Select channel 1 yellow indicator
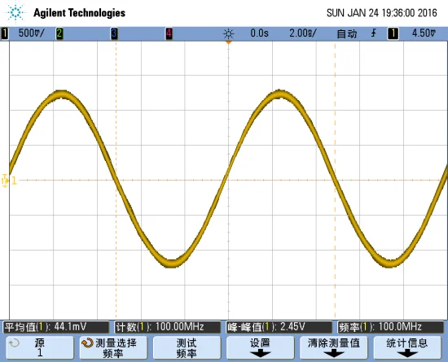Screen dimensions: 448x362 (5, 33)
